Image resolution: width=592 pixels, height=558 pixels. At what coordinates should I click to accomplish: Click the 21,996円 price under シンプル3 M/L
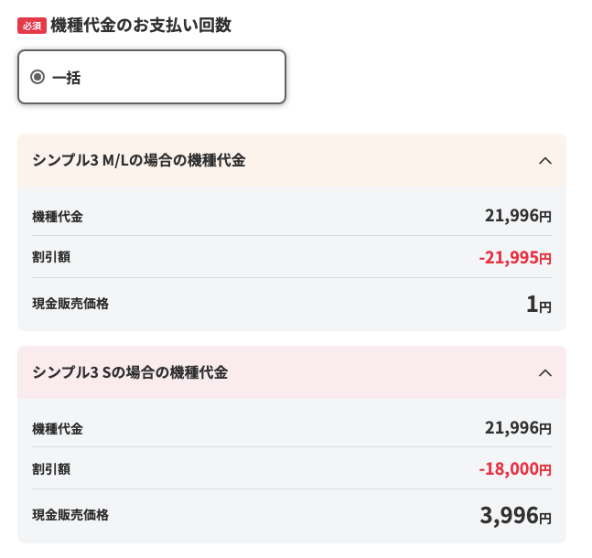coord(518,216)
